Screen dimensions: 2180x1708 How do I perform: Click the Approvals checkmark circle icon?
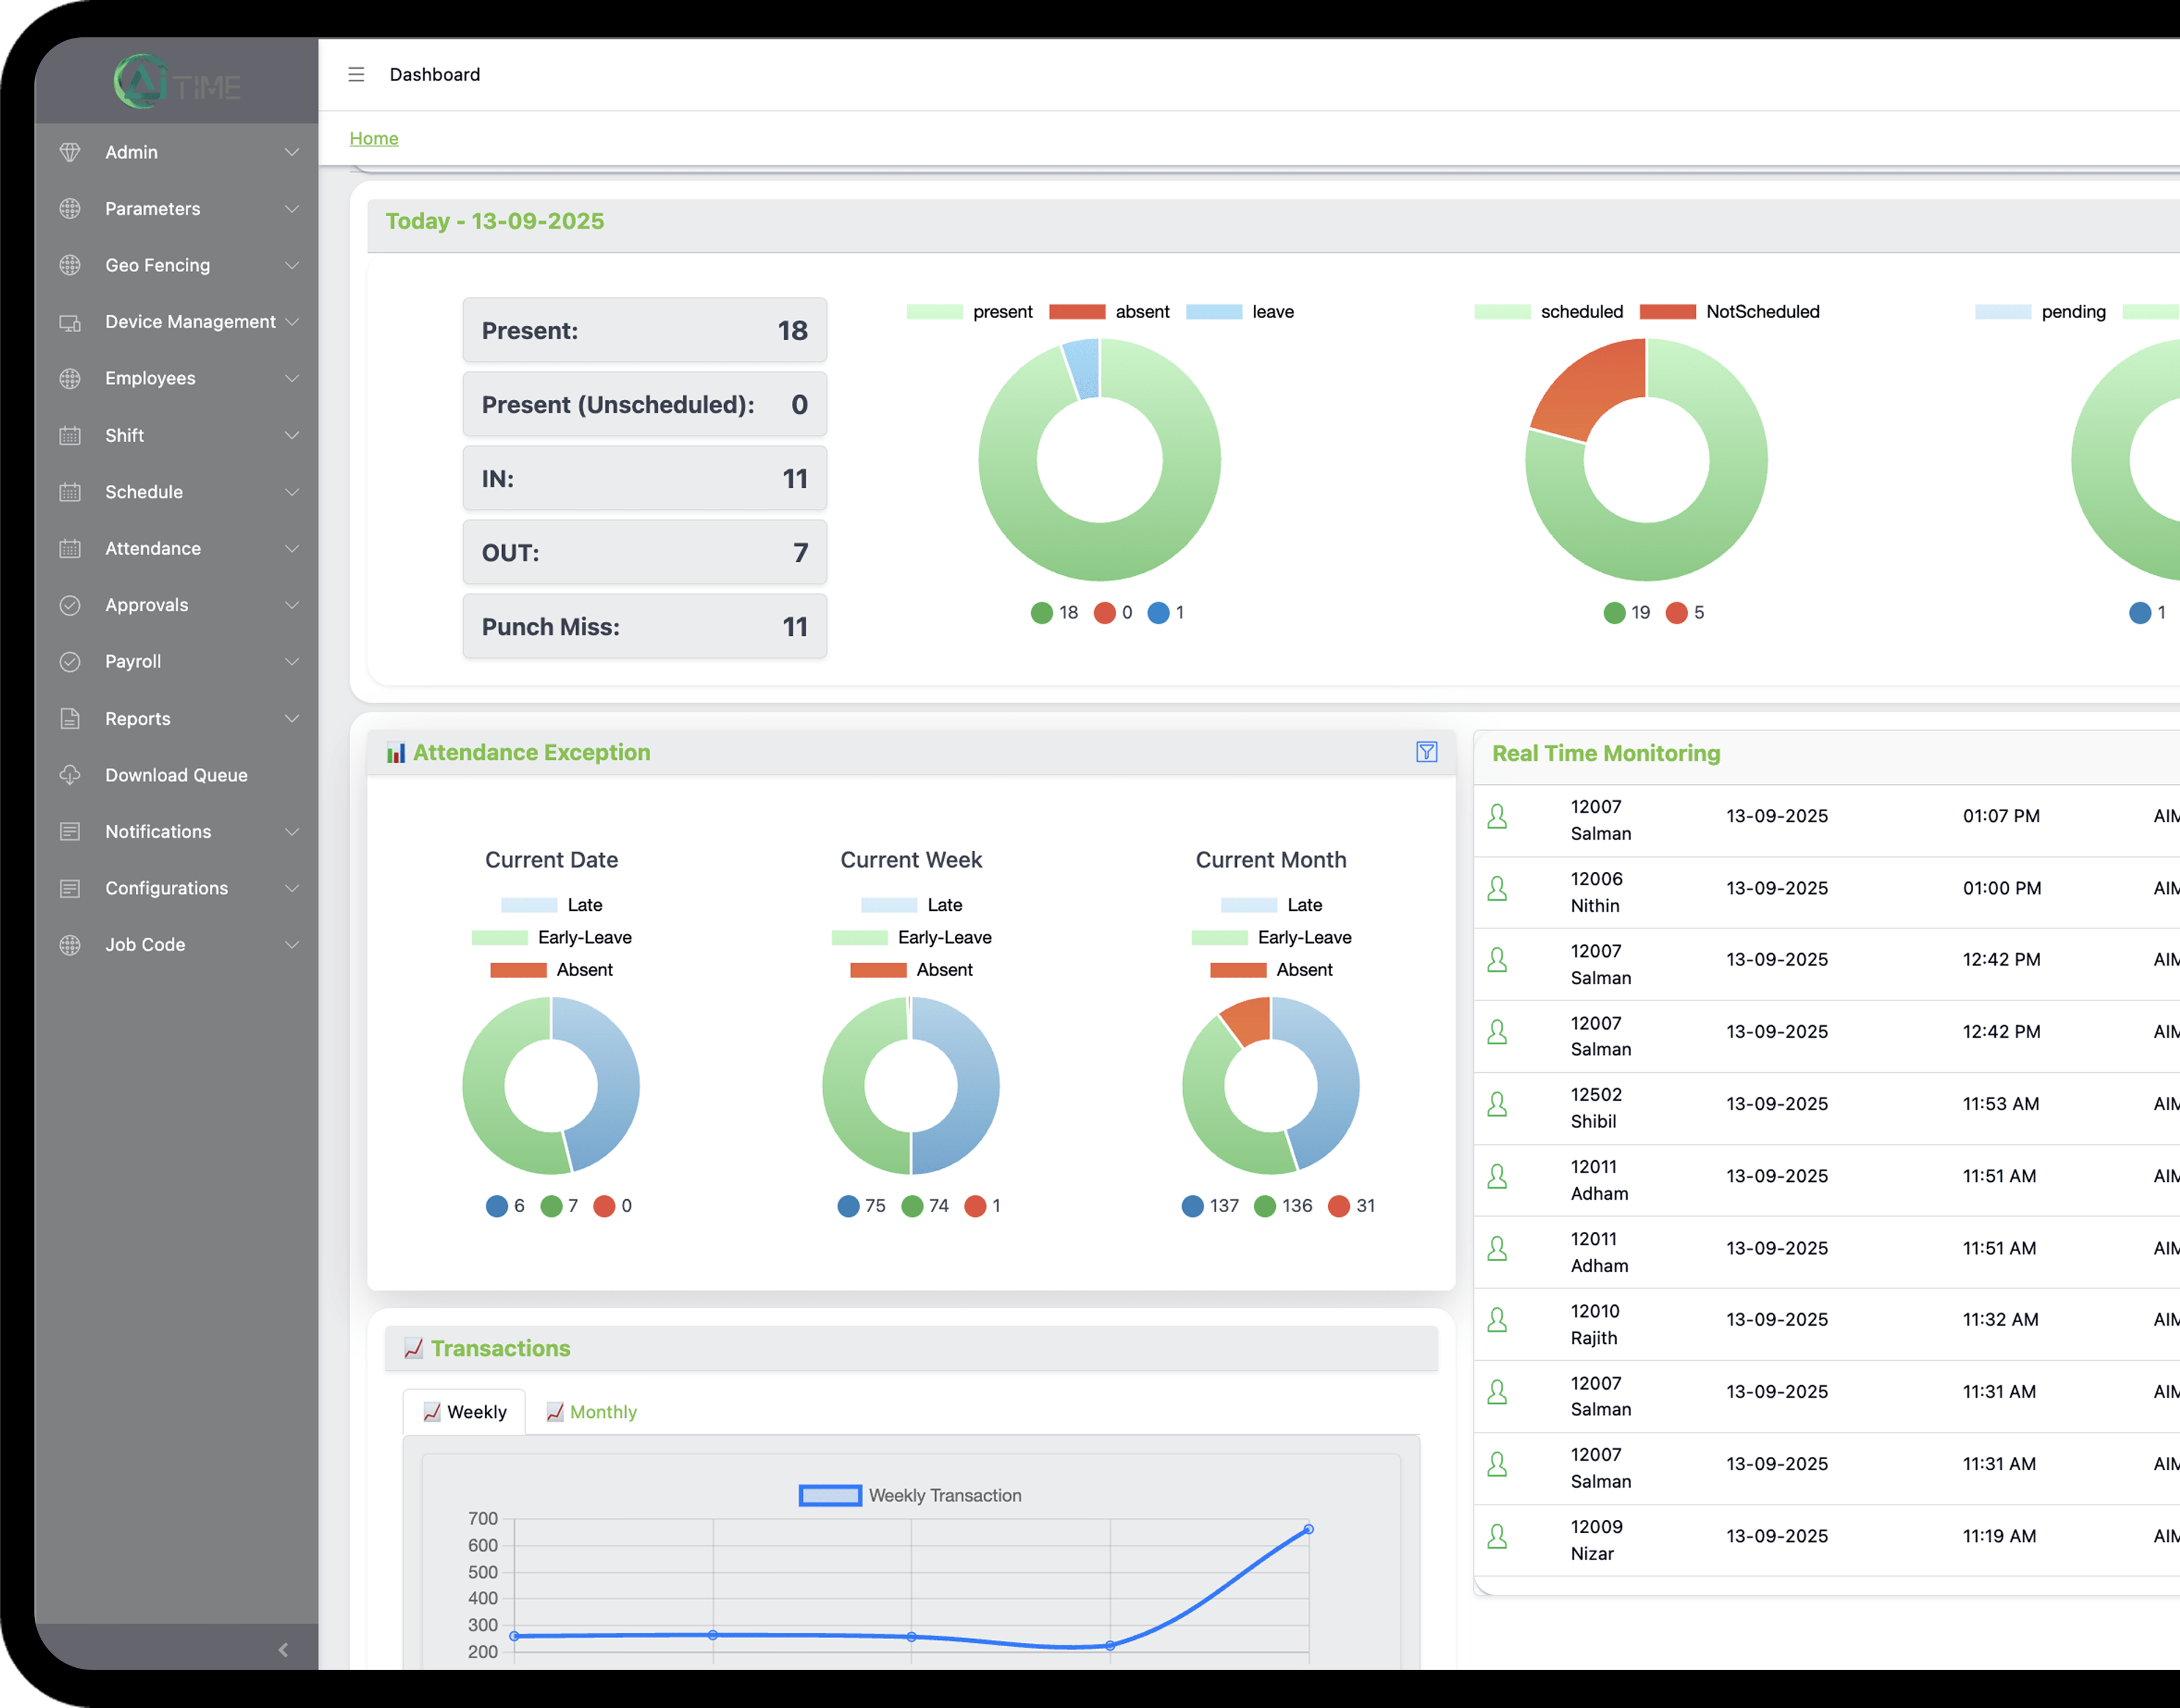tap(70, 605)
